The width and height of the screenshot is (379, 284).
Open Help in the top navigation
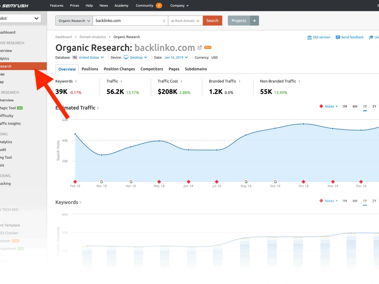pyautogui.click(x=89, y=6)
